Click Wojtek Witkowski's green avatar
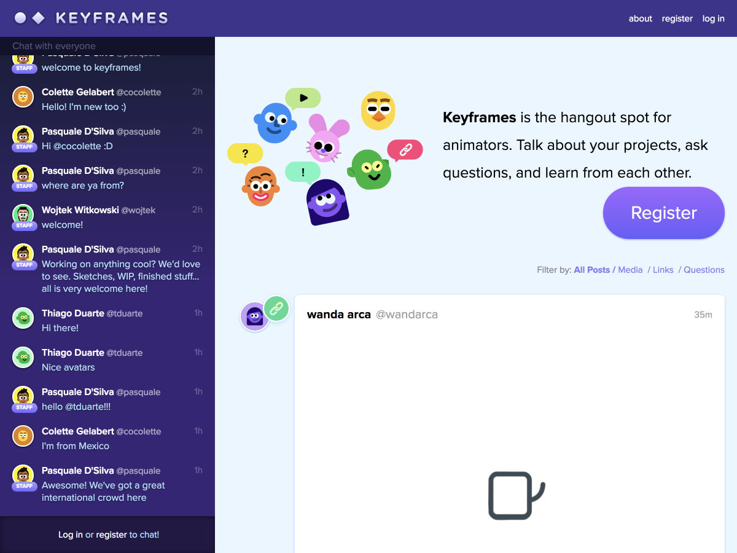737x553 pixels. [23, 214]
